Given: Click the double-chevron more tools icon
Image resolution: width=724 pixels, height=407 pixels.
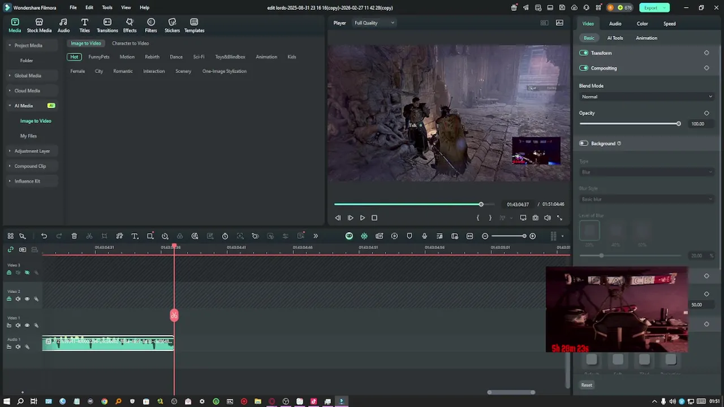Looking at the screenshot, I should [x=316, y=236].
